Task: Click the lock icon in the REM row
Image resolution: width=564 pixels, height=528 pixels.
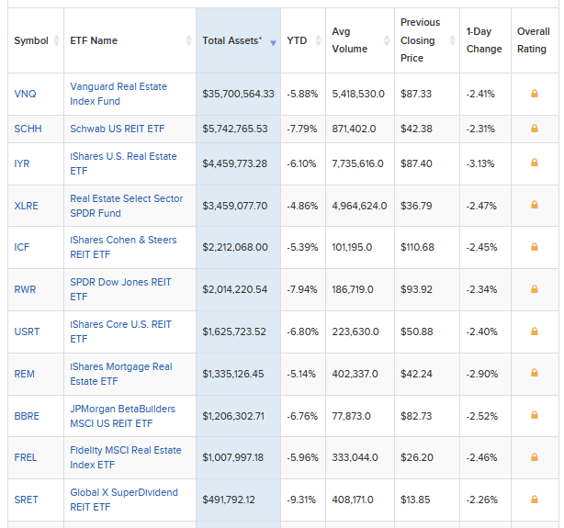Action: click(x=534, y=373)
